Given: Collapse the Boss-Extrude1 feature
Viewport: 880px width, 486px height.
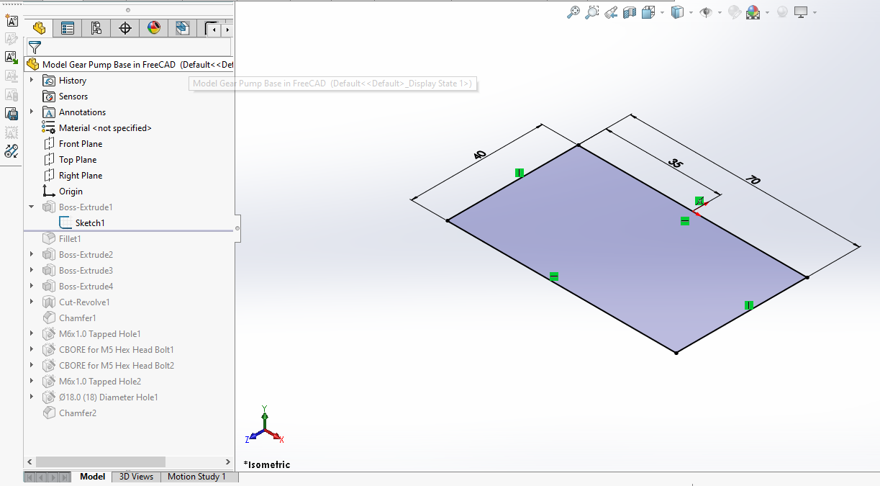Looking at the screenshot, I should click(x=32, y=207).
